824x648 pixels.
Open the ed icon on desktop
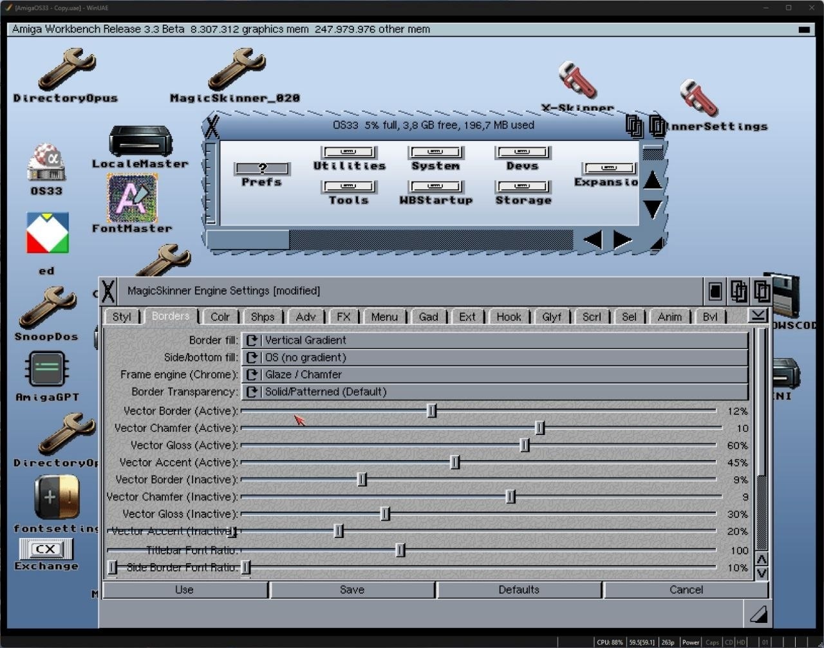point(47,233)
